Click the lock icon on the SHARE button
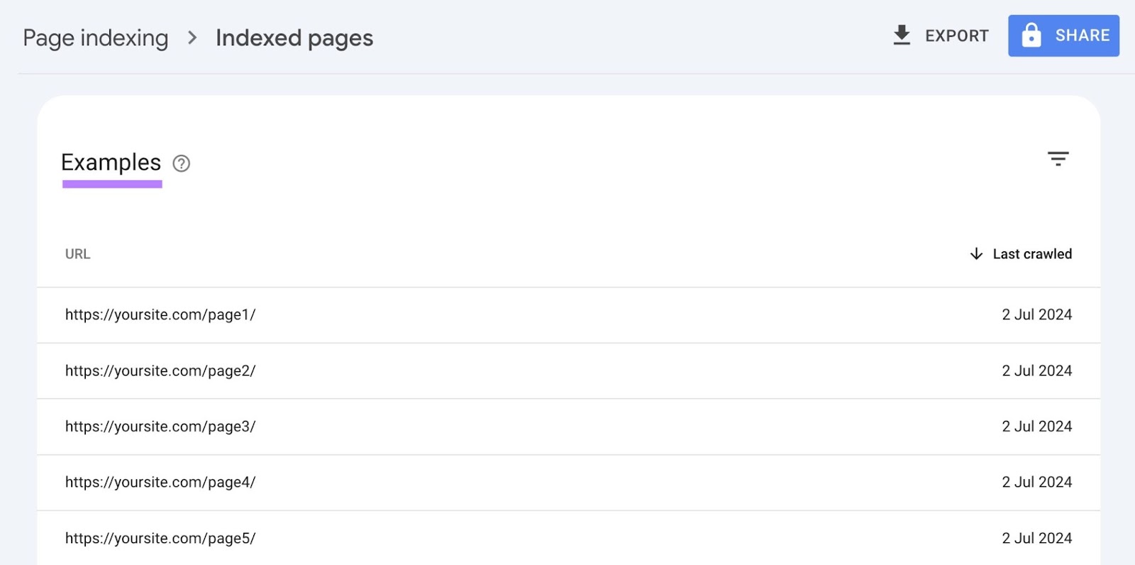The height and width of the screenshot is (565, 1135). click(x=1033, y=35)
